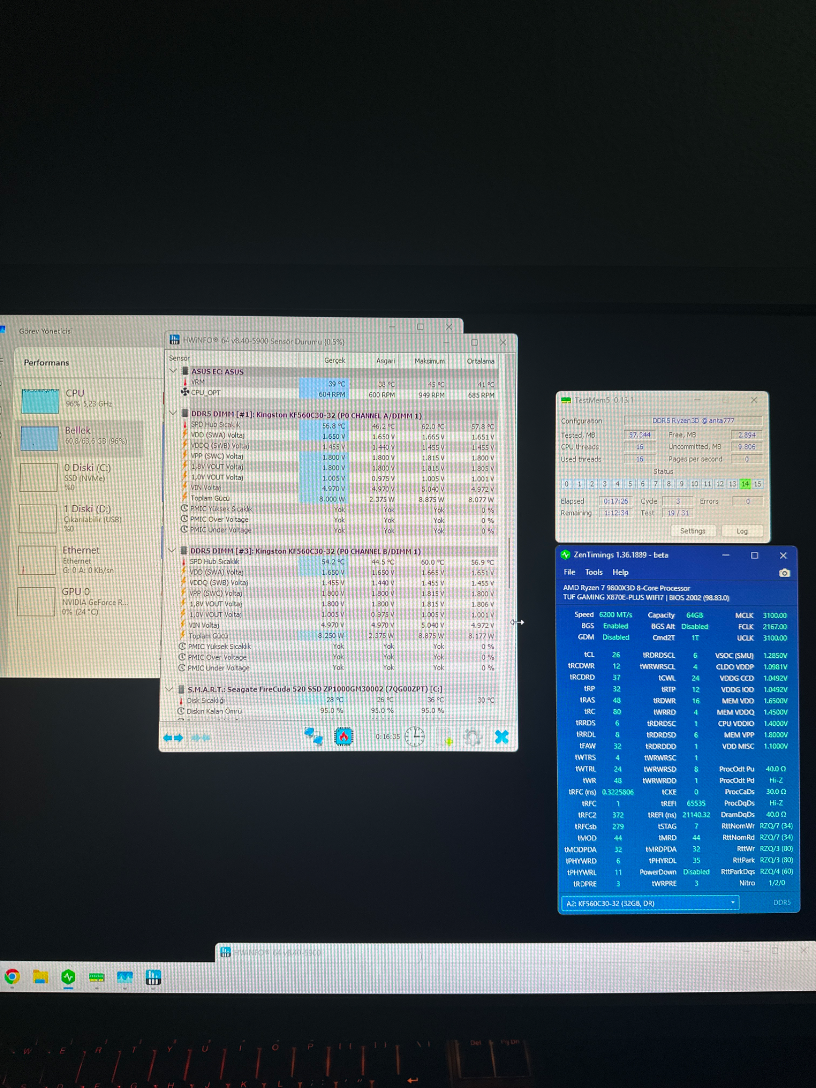Click the TestMem5 Errors value field
This screenshot has height=1088, width=816.
click(x=747, y=501)
